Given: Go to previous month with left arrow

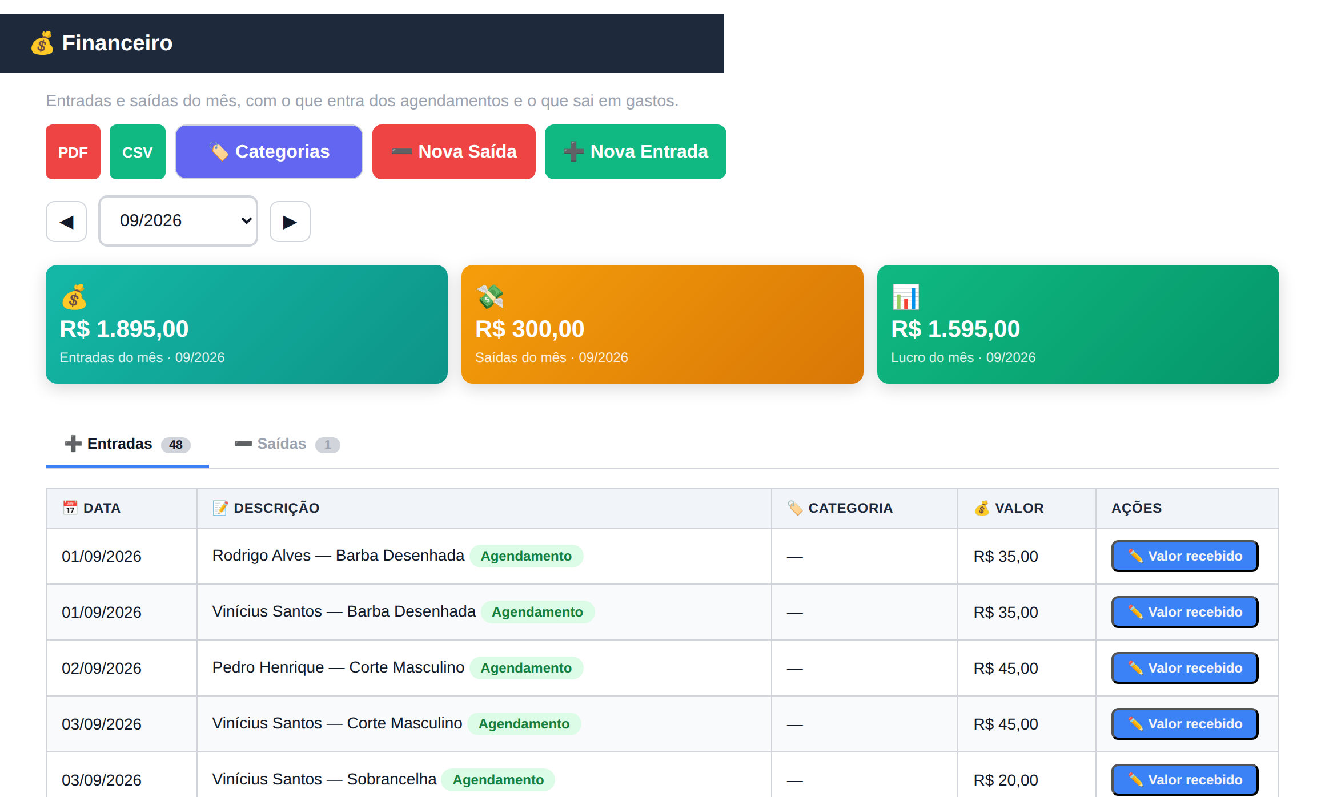Looking at the screenshot, I should (66, 222).
